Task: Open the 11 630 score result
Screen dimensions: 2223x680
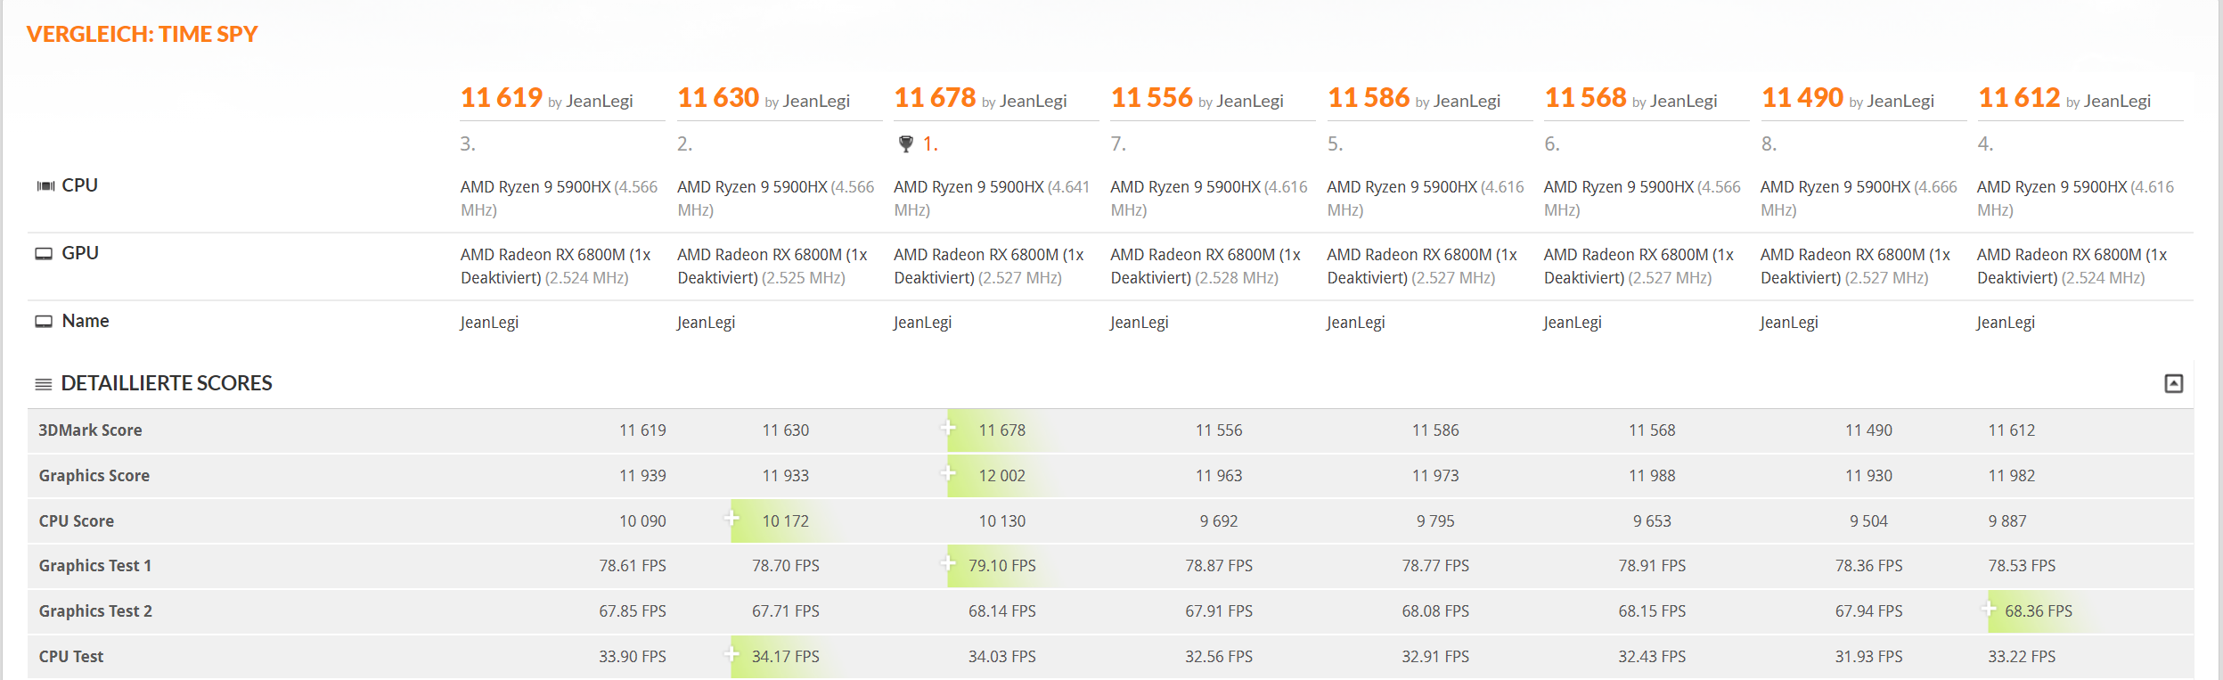Action: tap(718, 97)
